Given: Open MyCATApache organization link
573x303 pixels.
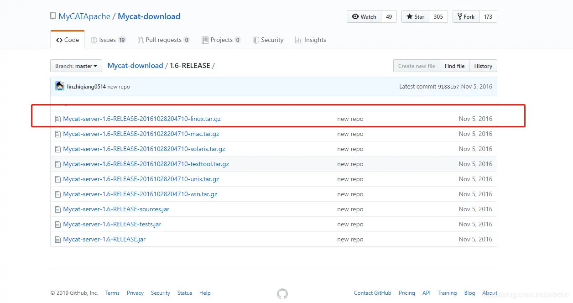Looking at the screenshot, I should [x=84, y=16].
